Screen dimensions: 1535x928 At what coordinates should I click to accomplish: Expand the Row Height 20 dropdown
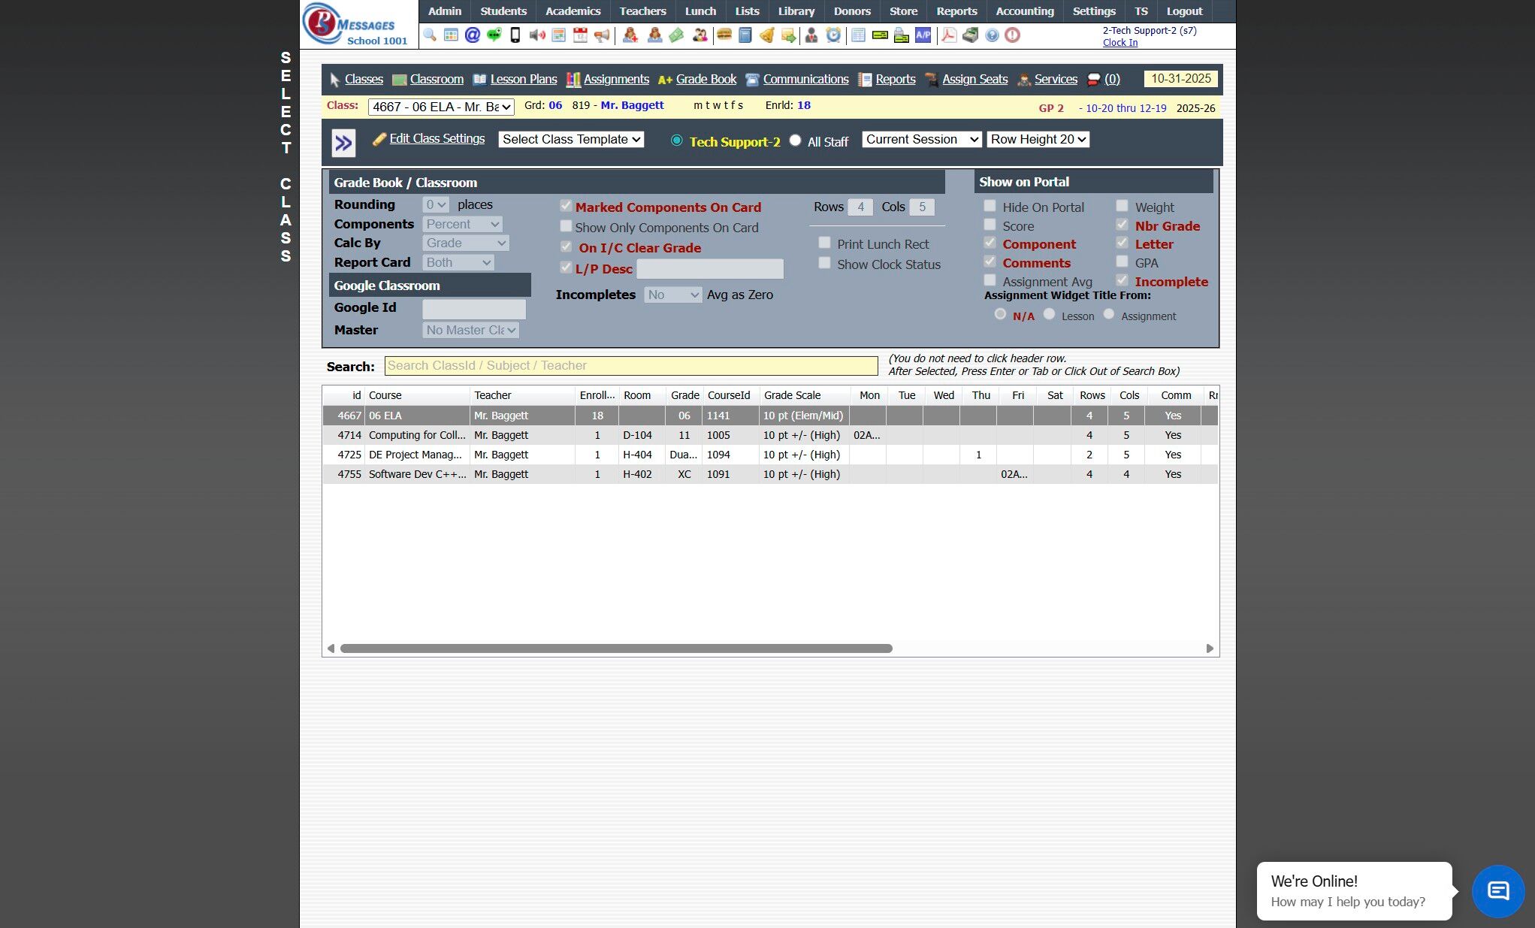(x=1038, y=139)
